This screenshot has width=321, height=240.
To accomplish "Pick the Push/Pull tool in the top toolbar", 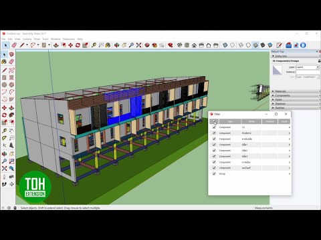I will (56, 45).
